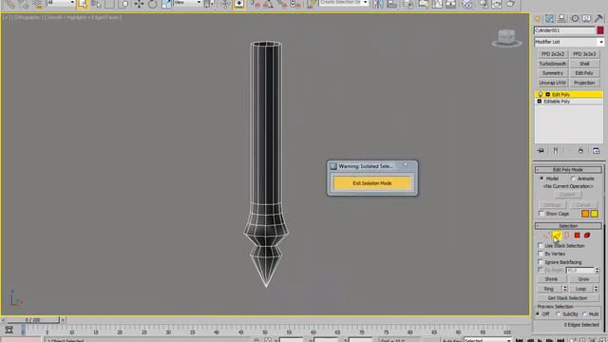
Task: Open Create Selection Set dropdown
Action: click(x=344, y=3)
